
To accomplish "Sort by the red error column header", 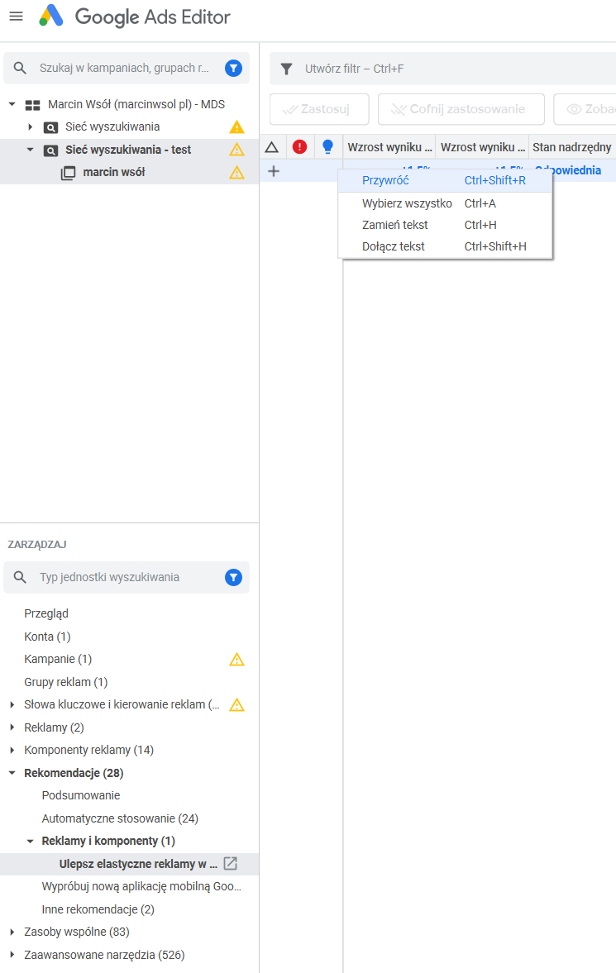I will (x=299, y=147).
